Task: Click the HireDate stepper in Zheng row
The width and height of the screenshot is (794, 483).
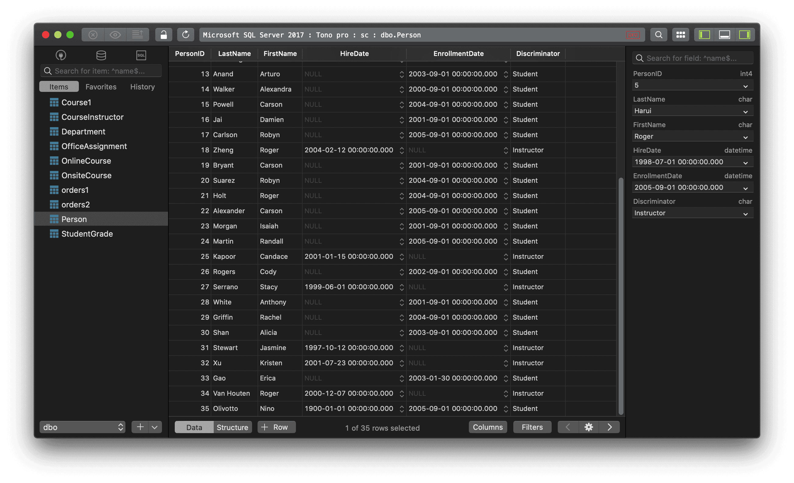Action: [402, 150]
